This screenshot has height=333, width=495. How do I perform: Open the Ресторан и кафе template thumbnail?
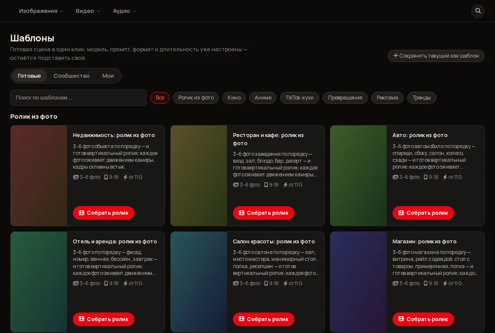[199, 175]
